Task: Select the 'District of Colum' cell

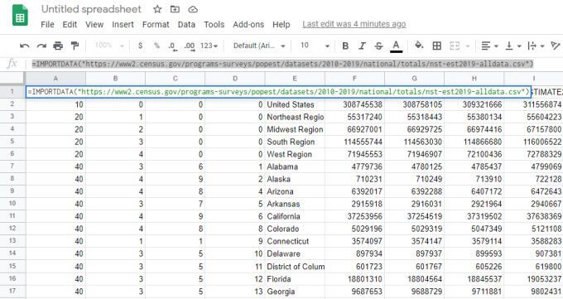Action: (295, 267)
